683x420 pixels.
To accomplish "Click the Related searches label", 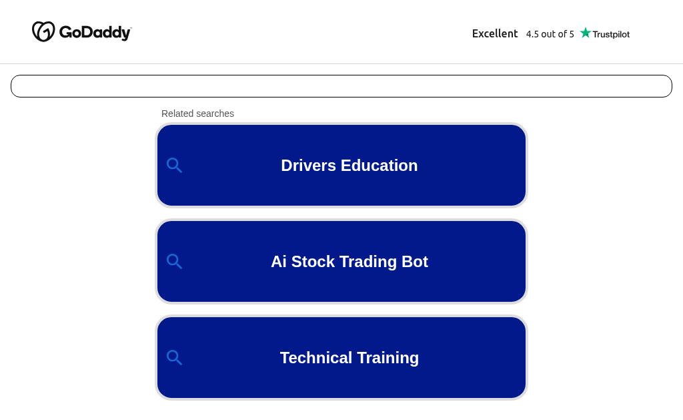I will click(197, 114).
